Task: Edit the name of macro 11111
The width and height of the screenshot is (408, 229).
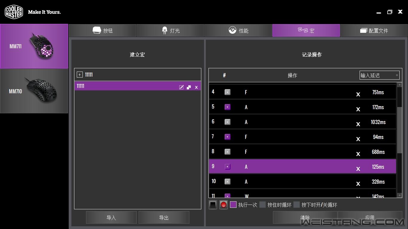Action: click(x=181, y=87)
